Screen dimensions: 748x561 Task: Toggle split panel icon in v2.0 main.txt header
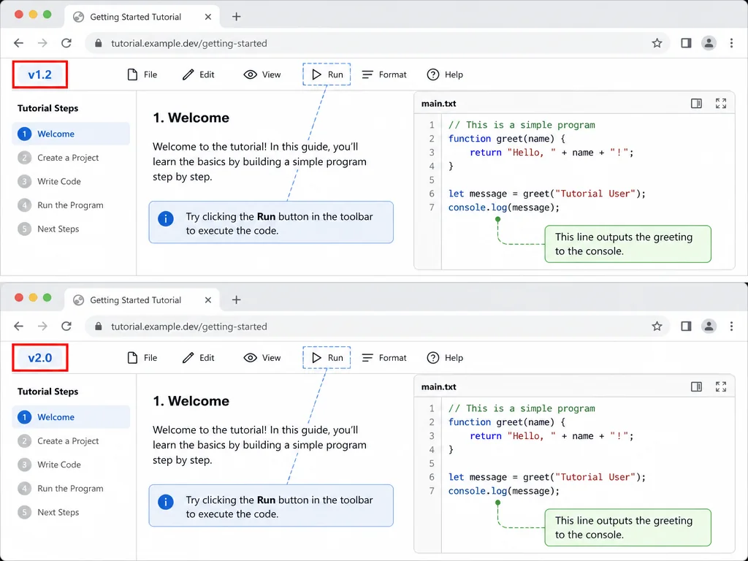pos(696,387)
